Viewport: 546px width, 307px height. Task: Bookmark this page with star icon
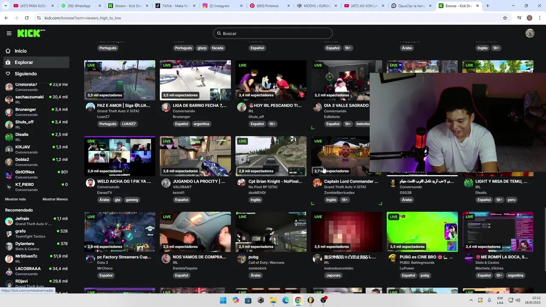pos(505,18)
